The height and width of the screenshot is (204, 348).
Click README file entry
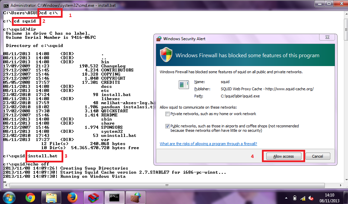[x=109, y=115]
